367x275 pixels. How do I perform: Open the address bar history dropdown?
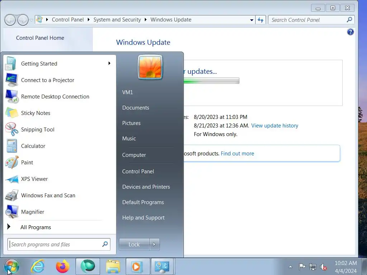tap(252, 20)
